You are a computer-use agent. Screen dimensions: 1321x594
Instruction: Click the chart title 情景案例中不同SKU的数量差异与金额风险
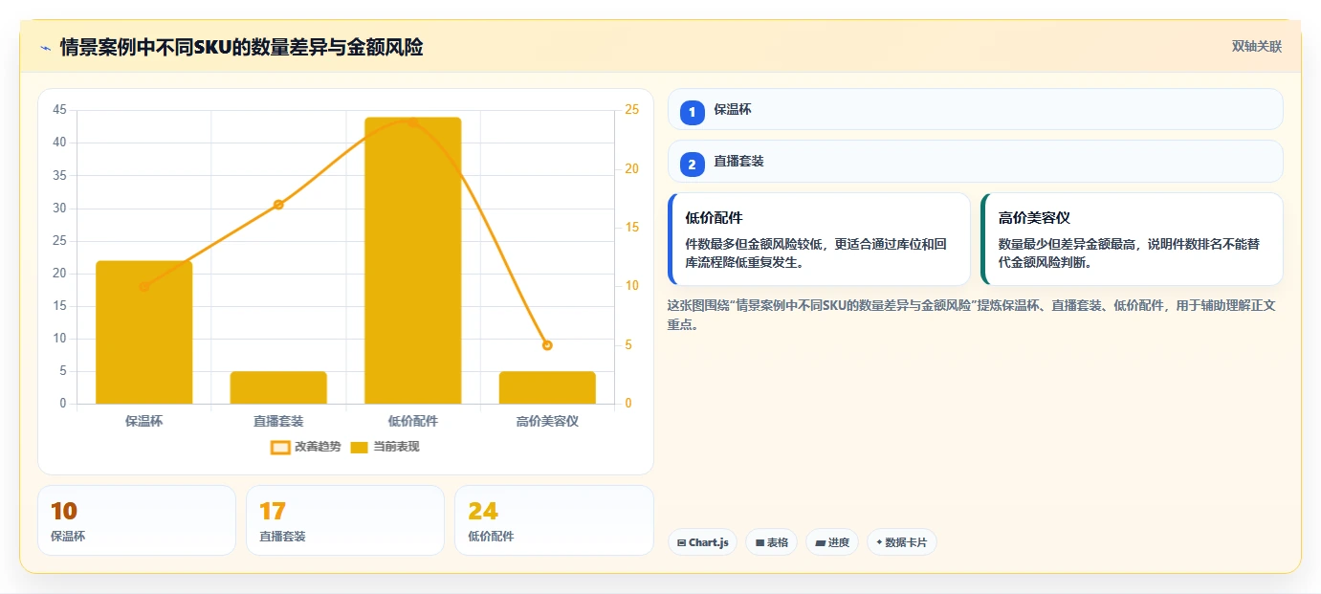click(x=241, y=47)
